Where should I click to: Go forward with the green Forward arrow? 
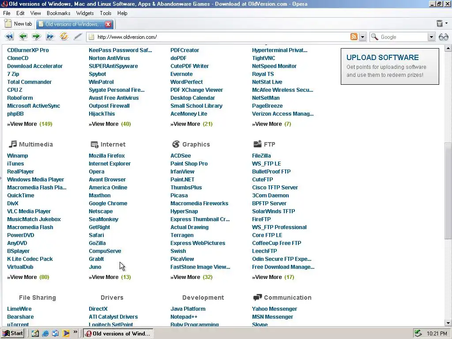point(36,37)
